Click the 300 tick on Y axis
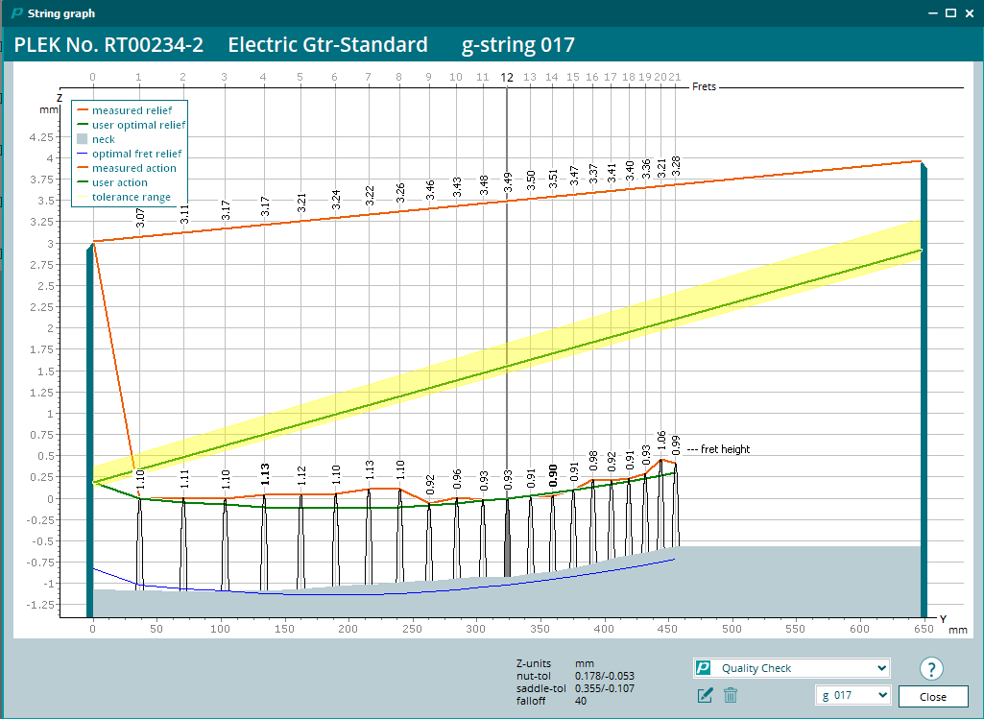The image size is (984, 719). coord(476,629)
